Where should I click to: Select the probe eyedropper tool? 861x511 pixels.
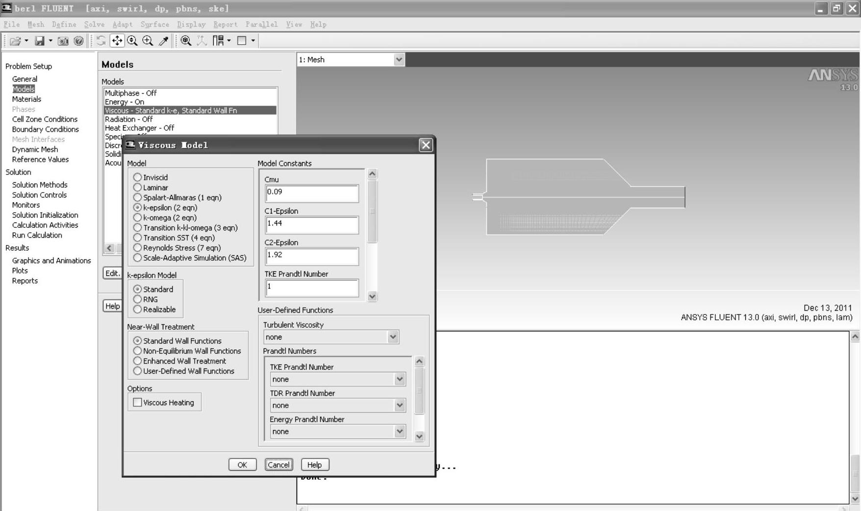163,41
